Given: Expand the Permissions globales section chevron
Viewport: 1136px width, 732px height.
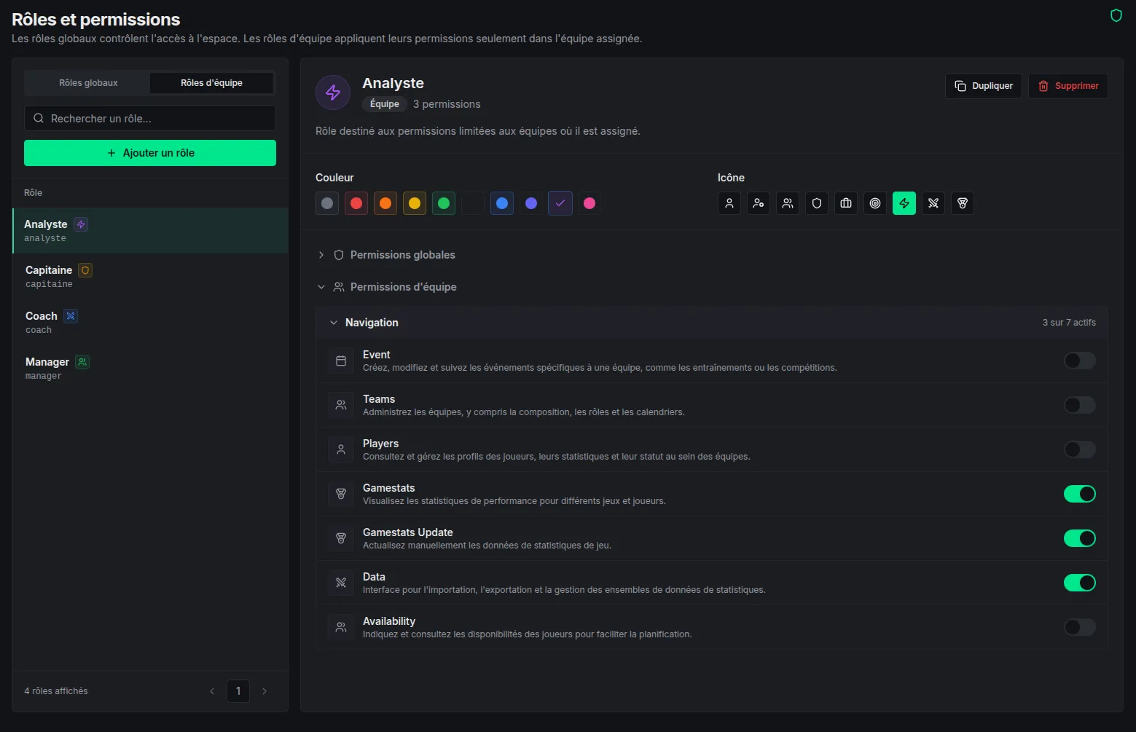Looking at the screenshot, I should pos(321,255).
